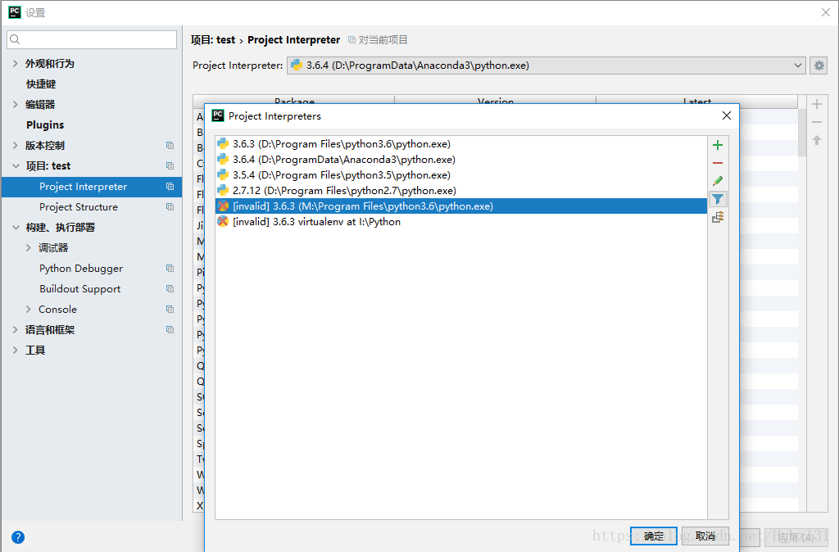This screenshot has width=839, height=552.
Task: Click the Package column header
Action: 294,101
